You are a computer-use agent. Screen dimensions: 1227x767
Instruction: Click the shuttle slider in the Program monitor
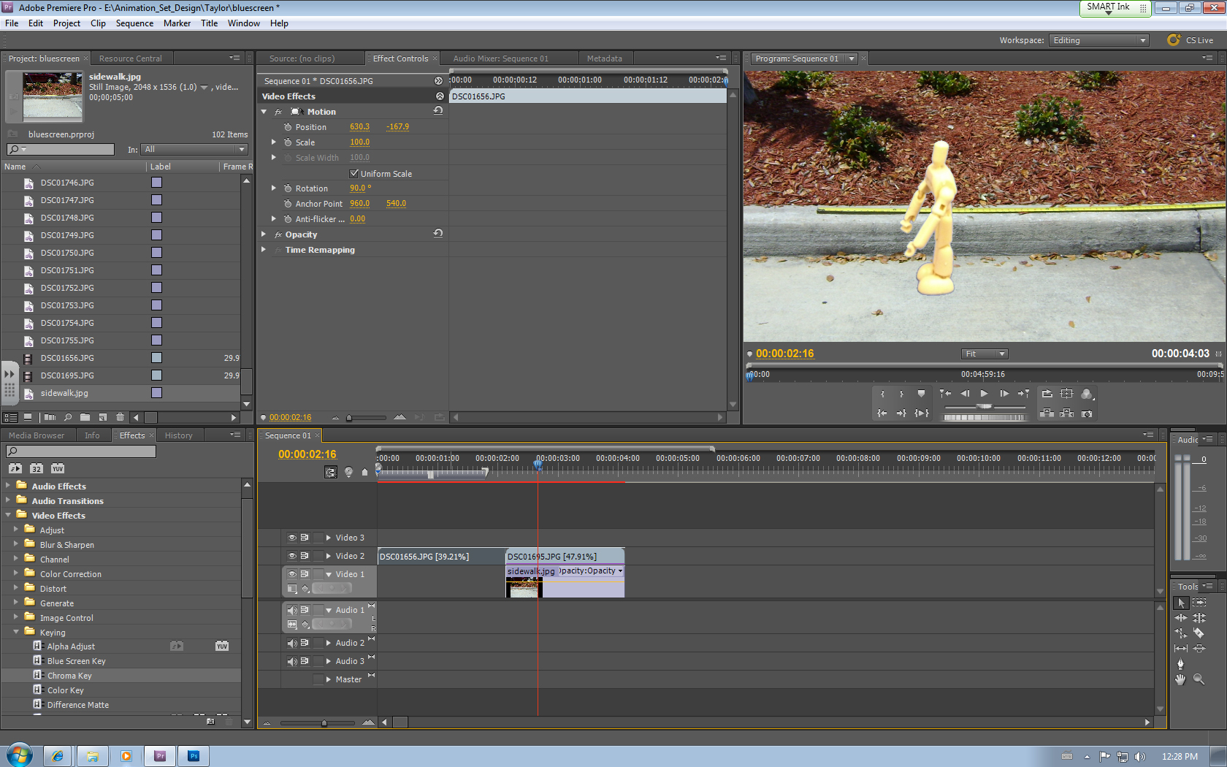pyautogui.click(x=984, y=407)
